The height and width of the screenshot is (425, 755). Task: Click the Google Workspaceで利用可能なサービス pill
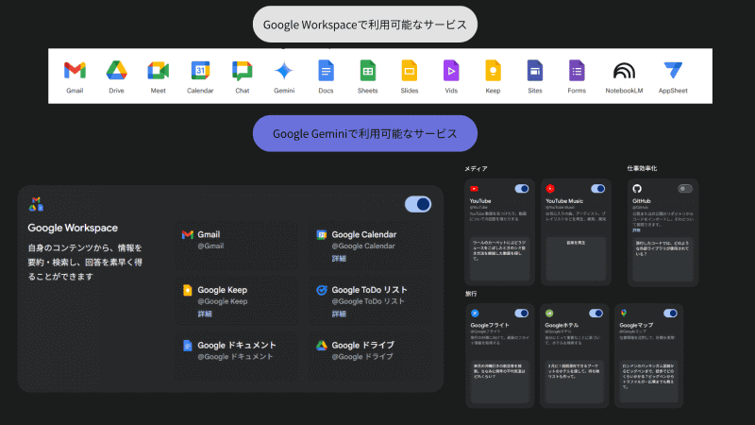pos(365,25)
